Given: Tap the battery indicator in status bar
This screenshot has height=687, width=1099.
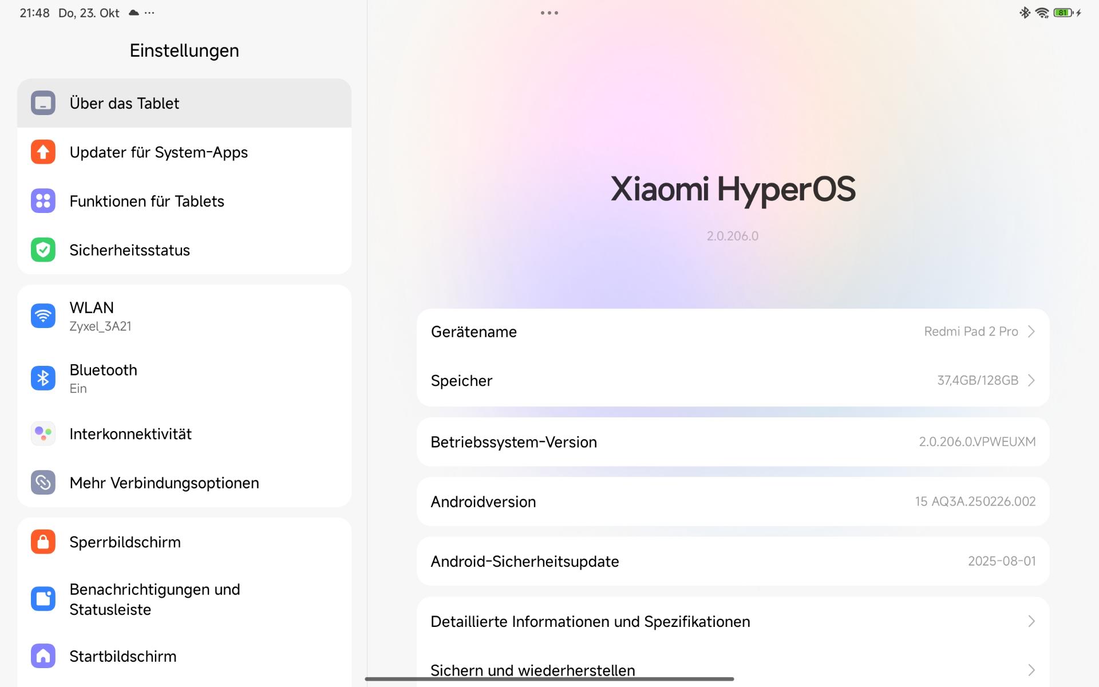Looking at the screenshot, I should click(1063, 13).
